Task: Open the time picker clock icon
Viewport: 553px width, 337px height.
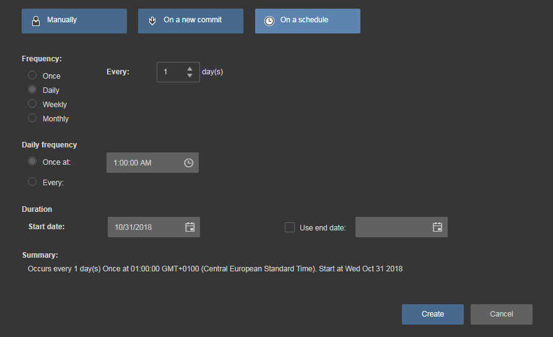Action: [189, 163]
